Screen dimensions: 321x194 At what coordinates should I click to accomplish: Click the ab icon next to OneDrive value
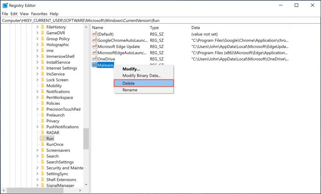coord(95,59)
